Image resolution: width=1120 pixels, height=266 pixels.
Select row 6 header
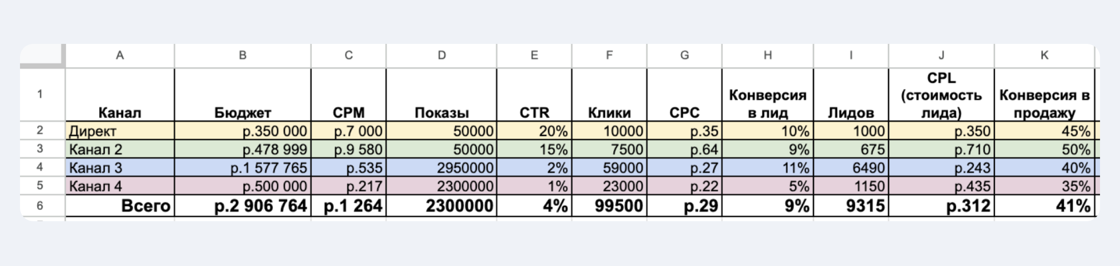40,206
